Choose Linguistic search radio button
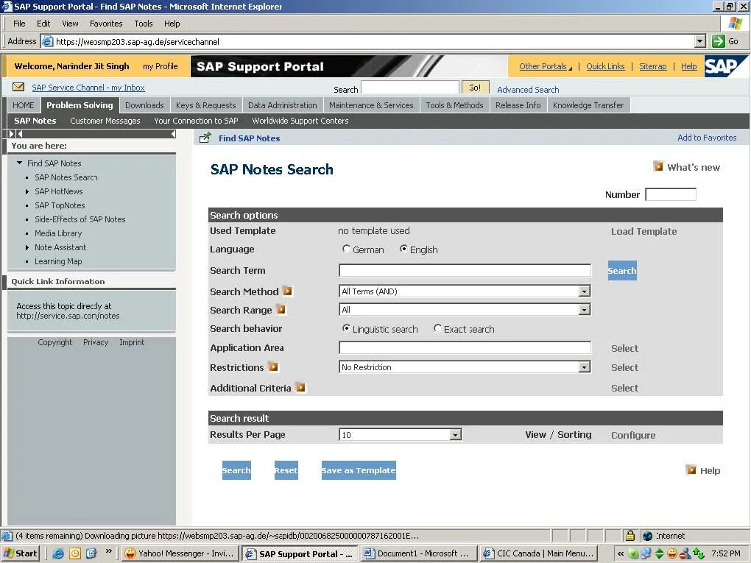This screenshot has width=751, height=563. [346, 328]
